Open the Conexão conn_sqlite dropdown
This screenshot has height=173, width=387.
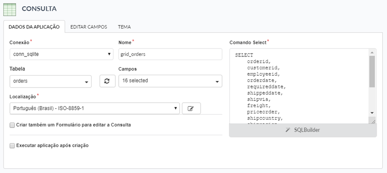[61, 54]
